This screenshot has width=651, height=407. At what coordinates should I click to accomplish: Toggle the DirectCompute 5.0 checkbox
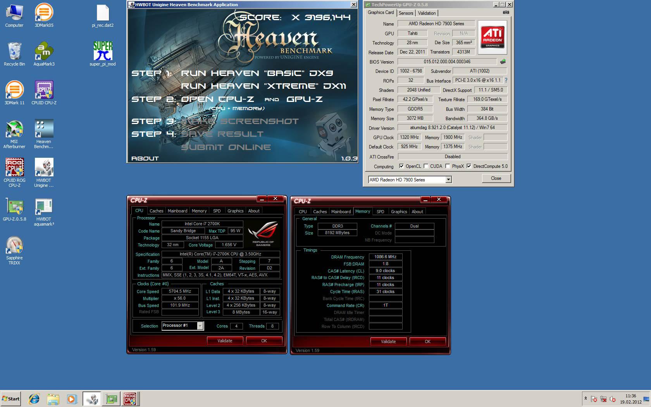469,166
